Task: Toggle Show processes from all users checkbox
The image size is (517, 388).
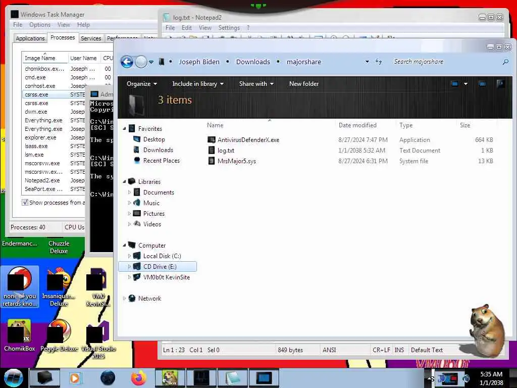Action: tap(25, 202)
